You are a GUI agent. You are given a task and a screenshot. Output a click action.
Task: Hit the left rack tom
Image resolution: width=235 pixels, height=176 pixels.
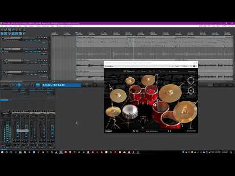[x=135, y=92]
